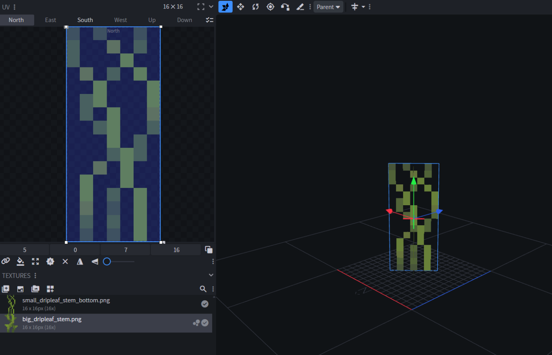This screenshot has width=552, height=355.
Task: Click the UV value field showing 7
Action: pos(126,250)
